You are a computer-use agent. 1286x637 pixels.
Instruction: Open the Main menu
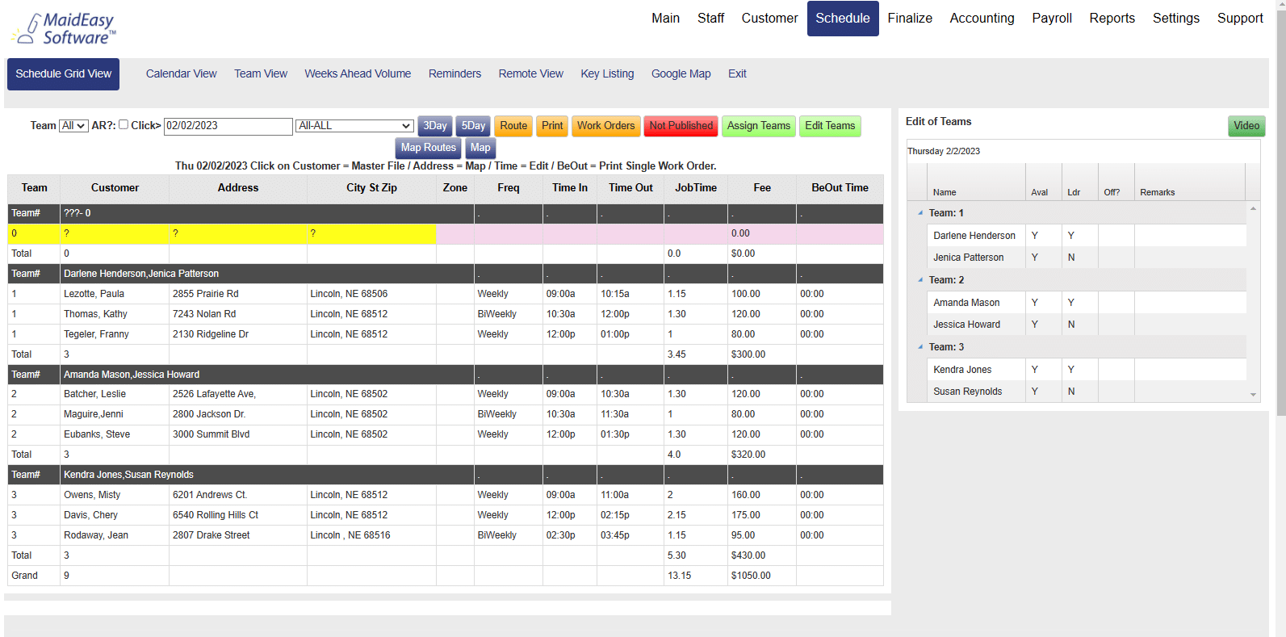(x=666, y=19)
